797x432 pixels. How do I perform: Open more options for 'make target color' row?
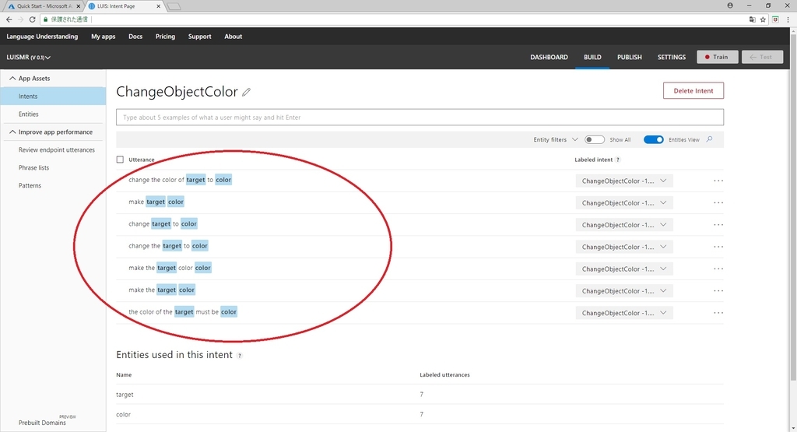(x=718, y=203)
